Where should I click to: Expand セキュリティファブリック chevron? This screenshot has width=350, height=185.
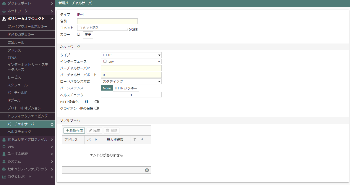(x=52, y=169)
